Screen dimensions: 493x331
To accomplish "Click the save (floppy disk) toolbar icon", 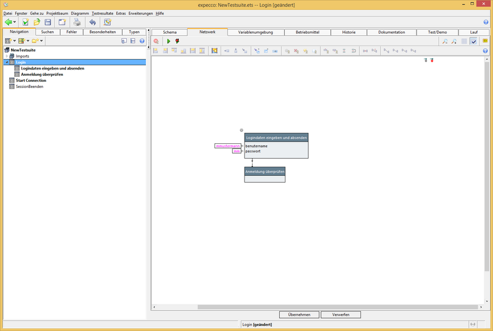I will tap(47, 22).
